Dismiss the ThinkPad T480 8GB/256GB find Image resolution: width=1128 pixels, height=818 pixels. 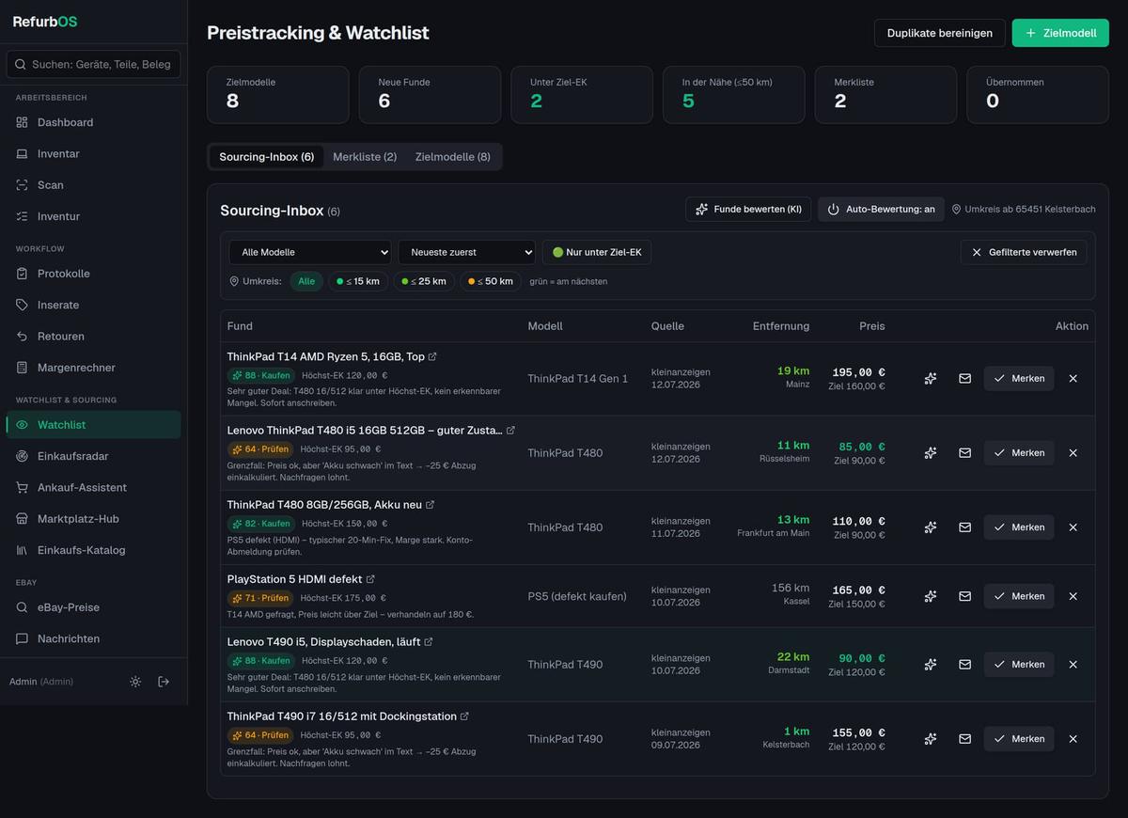pyautogui.click(x=1073, y=527)
